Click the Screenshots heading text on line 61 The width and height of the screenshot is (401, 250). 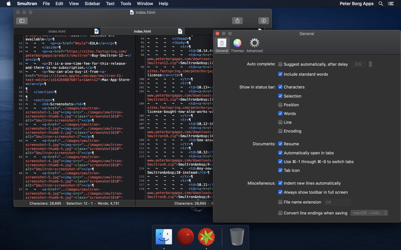click(x=62, y=104)
